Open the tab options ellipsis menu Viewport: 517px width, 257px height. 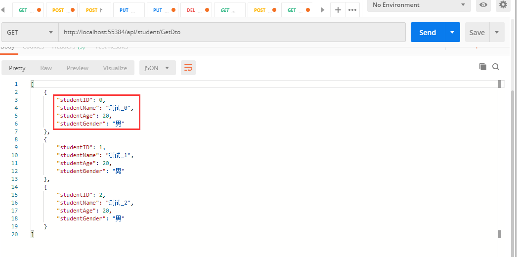pyautogui.click(x=352, y=10)
